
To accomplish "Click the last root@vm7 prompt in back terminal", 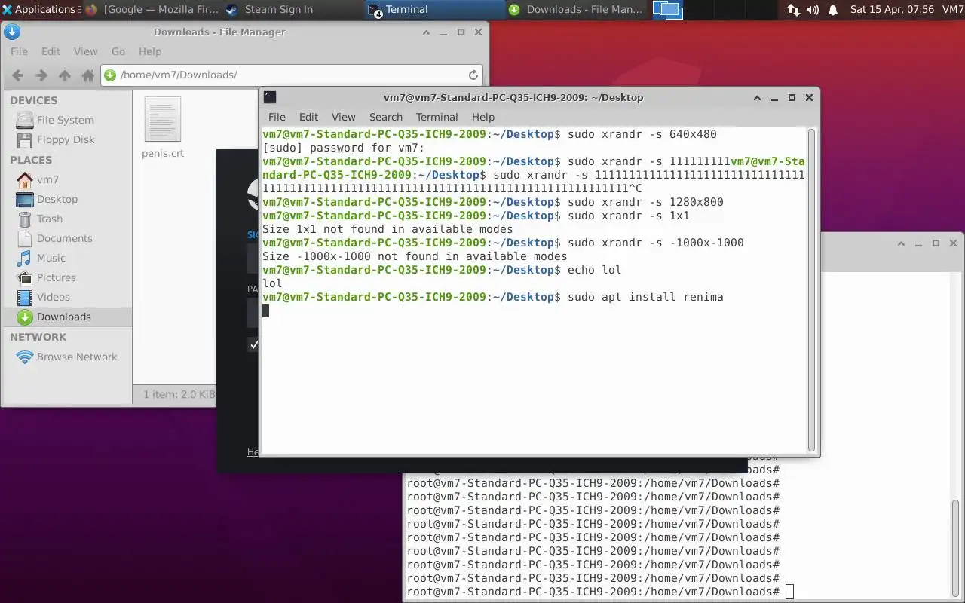I will point(593,592).
